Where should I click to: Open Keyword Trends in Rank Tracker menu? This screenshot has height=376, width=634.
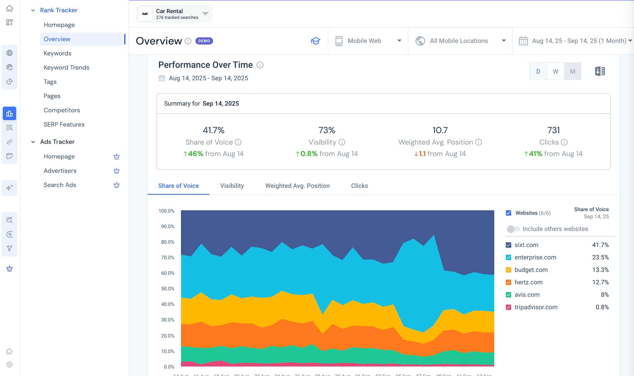tap(66, 67)
